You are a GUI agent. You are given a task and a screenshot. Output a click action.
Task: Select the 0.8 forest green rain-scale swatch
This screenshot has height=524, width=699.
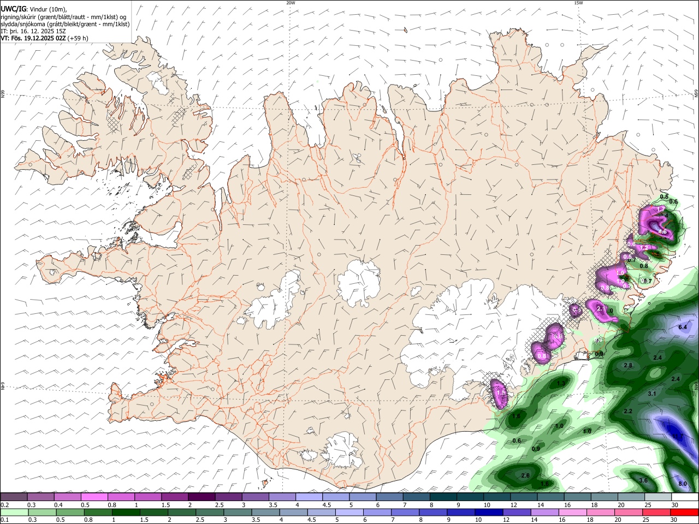(98, 512)
